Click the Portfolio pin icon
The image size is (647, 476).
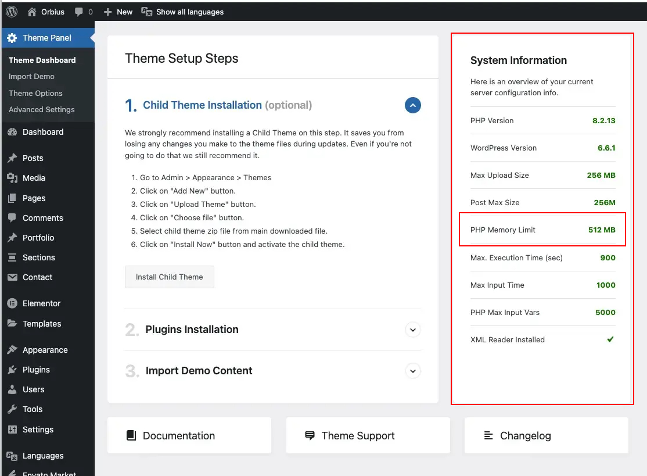tap(12, 238)
